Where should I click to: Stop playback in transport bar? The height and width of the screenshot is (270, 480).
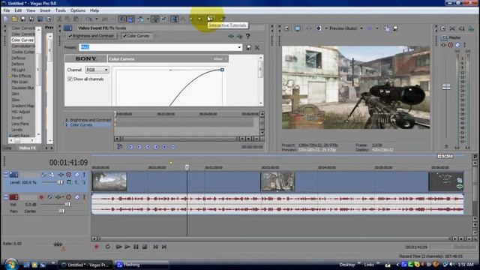pyautogui.click(x=145, y=247)
